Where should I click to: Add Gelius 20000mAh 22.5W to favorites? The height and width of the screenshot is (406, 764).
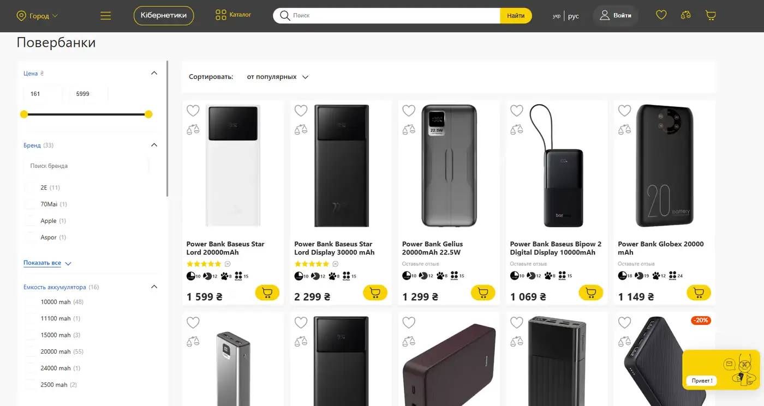point(409,111)
